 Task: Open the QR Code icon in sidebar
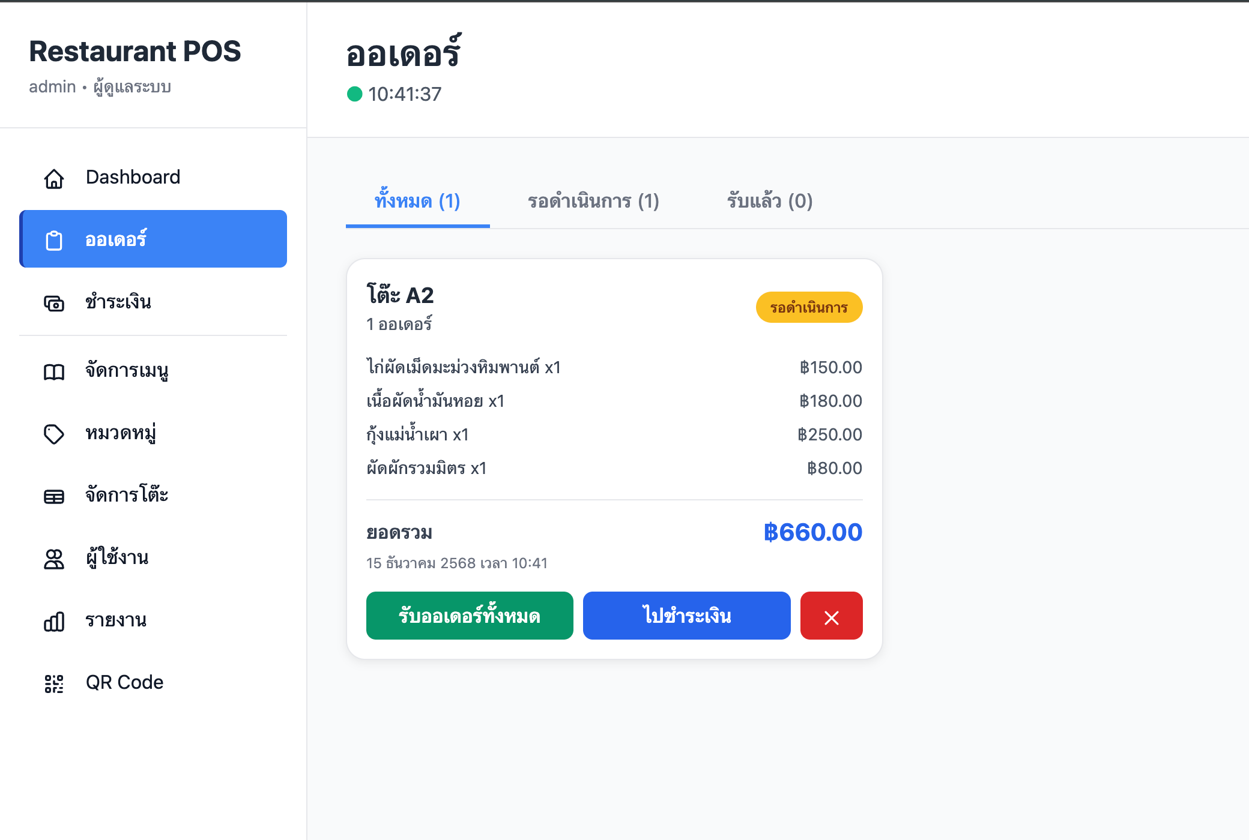(x=54, y=684)
